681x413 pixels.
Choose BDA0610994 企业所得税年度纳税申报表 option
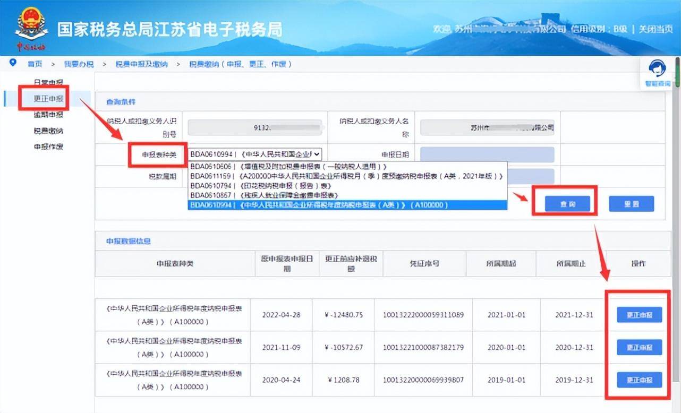pyautogui.click(x=347, y=204)
